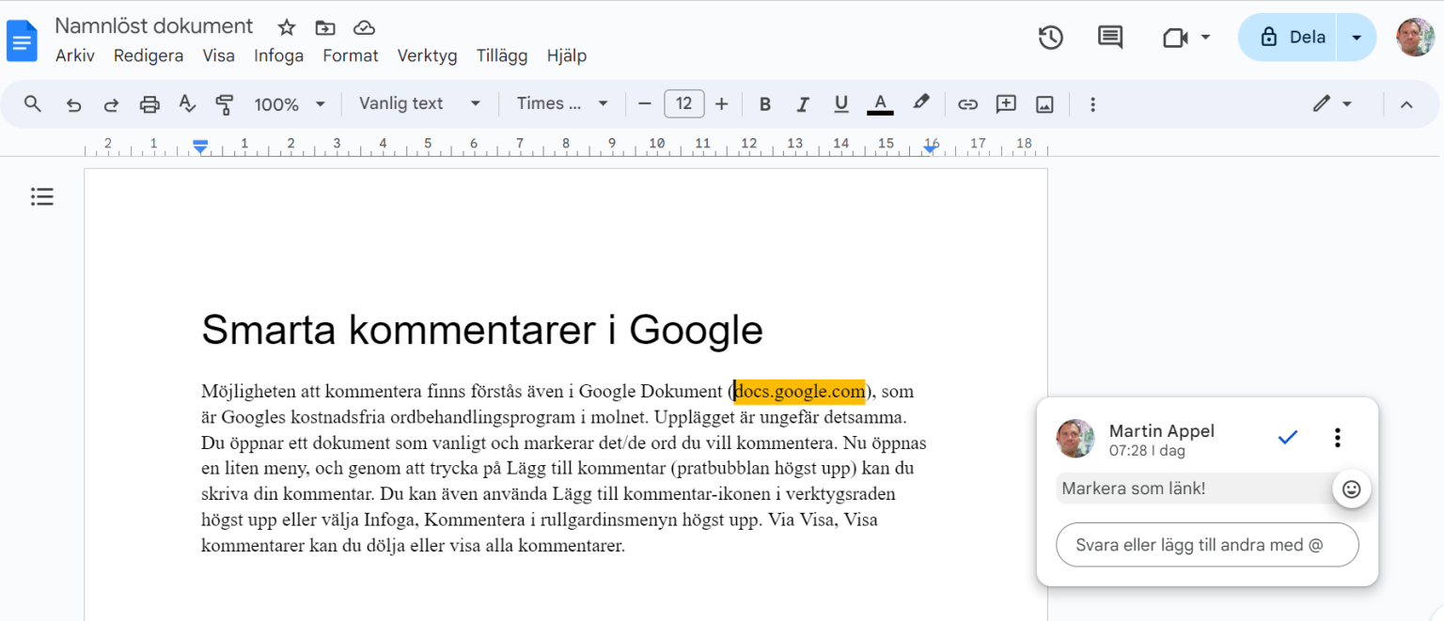
Task: Undo the last change
Action: point(74,103)
